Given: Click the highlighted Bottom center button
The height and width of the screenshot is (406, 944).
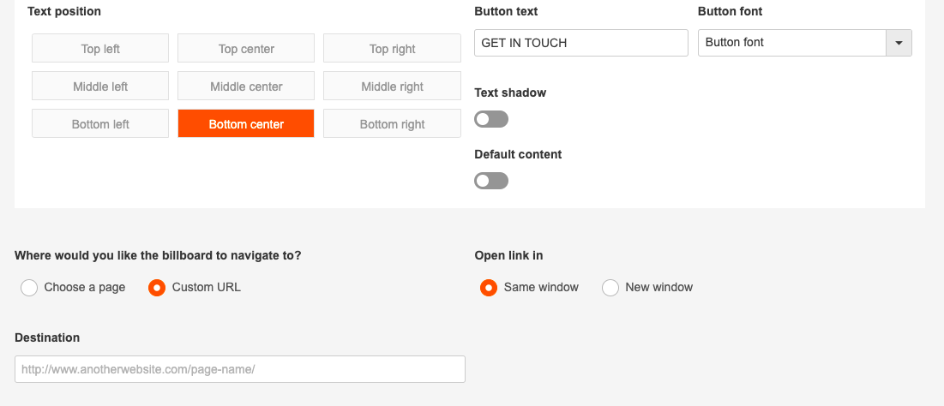Looking at the screenshot, I should point(246,124).
